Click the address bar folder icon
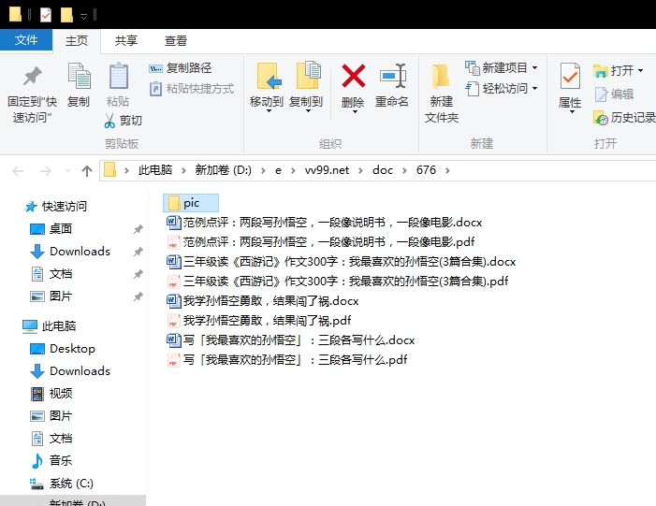 point(109,170)
